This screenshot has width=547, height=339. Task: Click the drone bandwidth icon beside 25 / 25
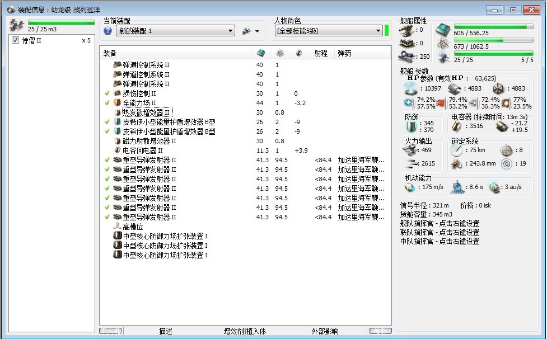(444, 57)
